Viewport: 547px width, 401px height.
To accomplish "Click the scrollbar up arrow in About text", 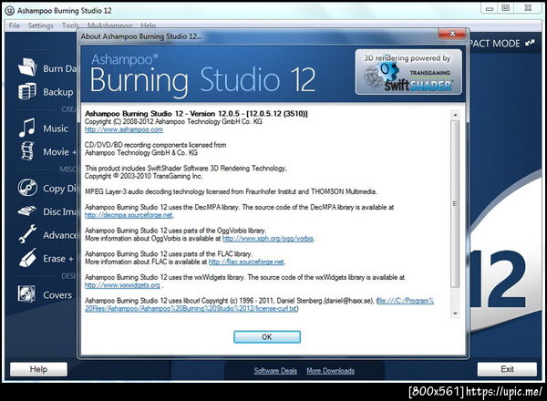I will tap(455, 115).
